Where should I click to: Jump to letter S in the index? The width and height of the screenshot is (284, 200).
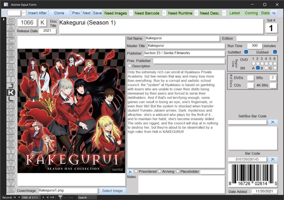tap(11, 144)
